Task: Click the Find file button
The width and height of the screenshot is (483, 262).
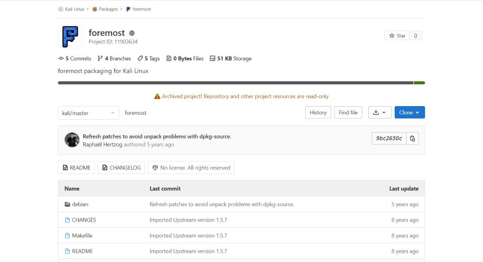Action: click(348, 112)
